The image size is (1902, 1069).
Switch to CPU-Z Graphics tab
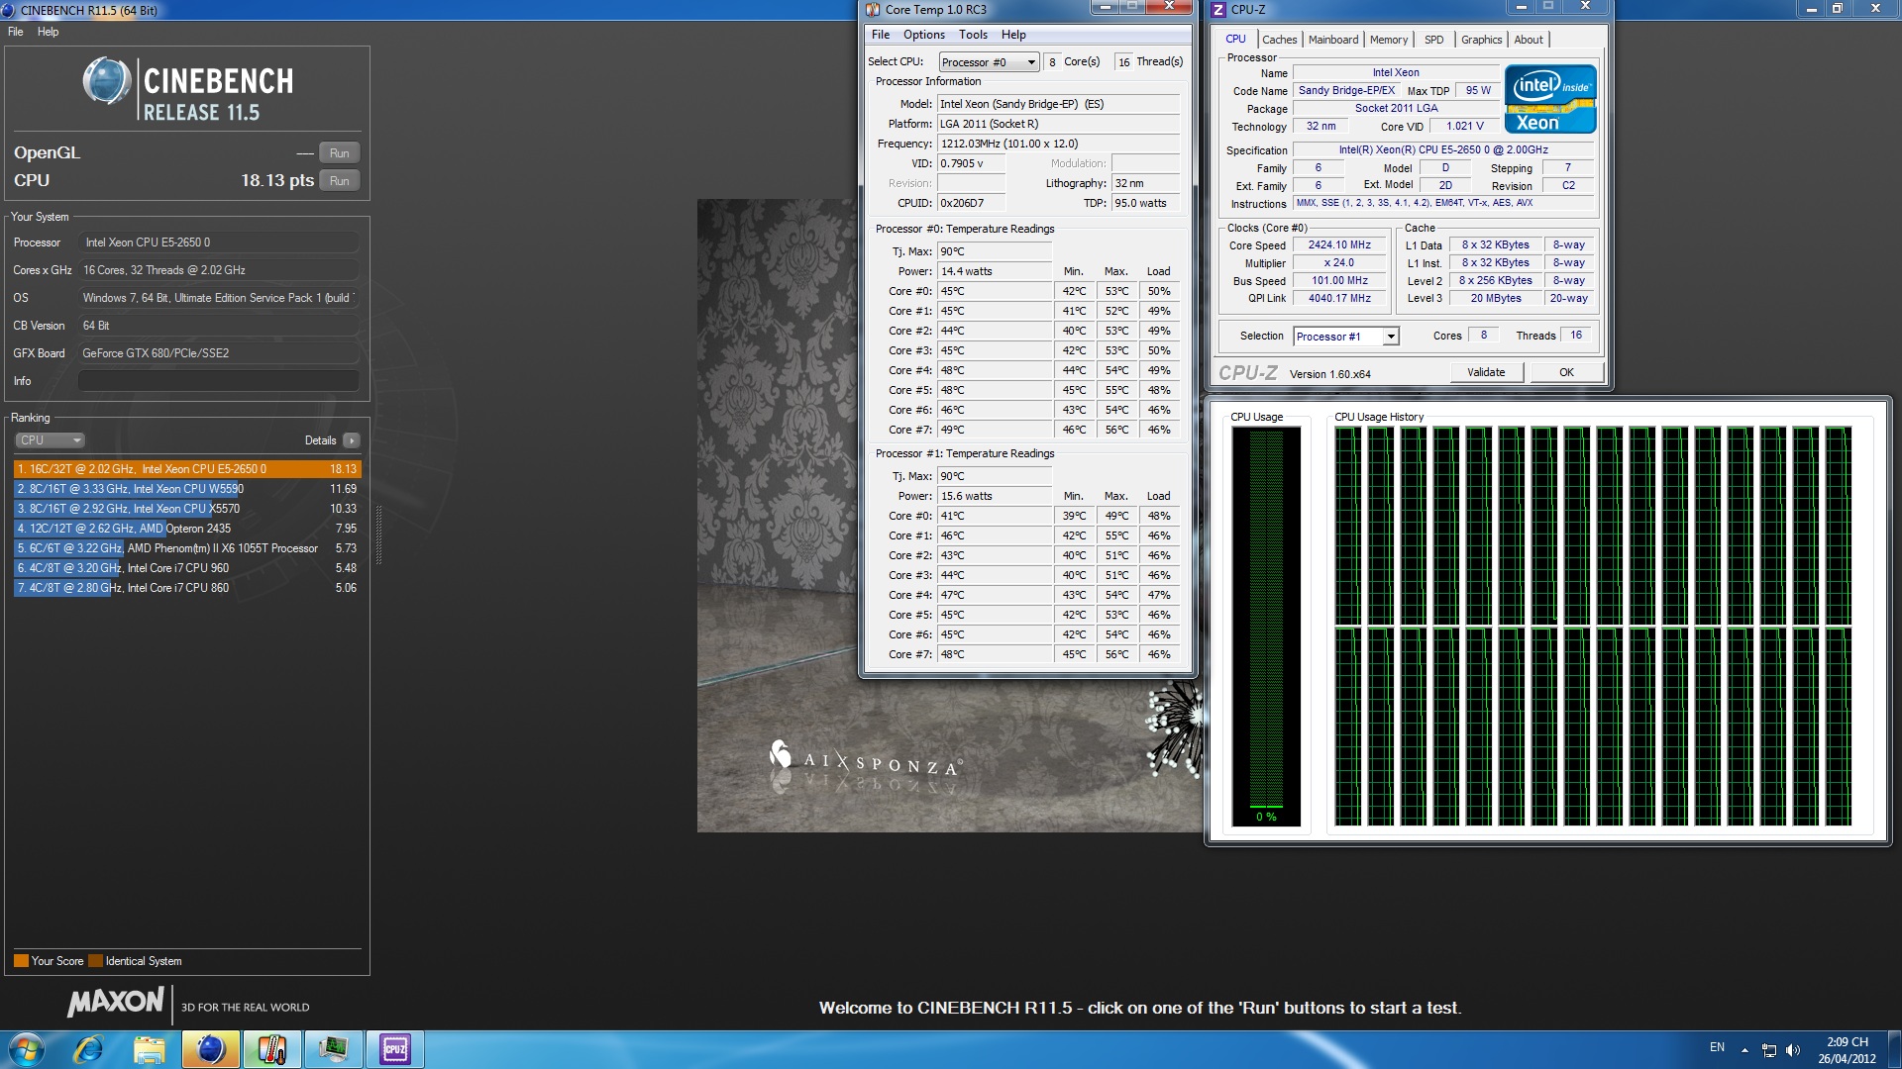[x=1481, y=40]
